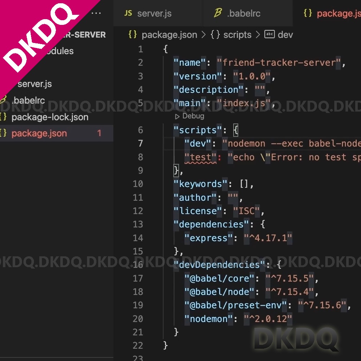The width and height of the screenshot is (361, 361).
Task: Click line number 13 in the gutter
Action: click(x=138, y=224)
